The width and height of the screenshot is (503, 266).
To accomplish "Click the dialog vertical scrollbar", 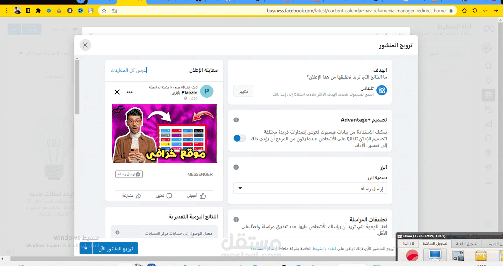I will click(x=77, y=87).
